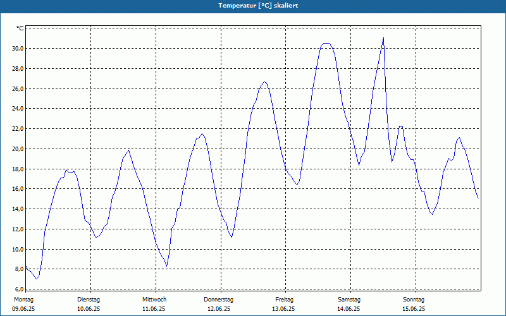Screen dimensions: 506x316
Task: Click the Tuesday afternoon peak near 20°C
Action: coord(129,150)
